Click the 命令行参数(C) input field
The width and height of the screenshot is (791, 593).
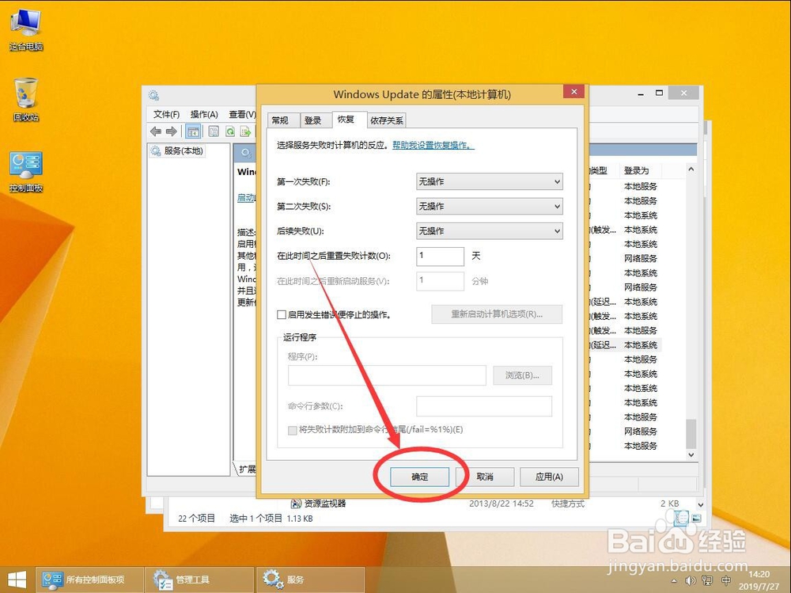(x=484, y=405)
